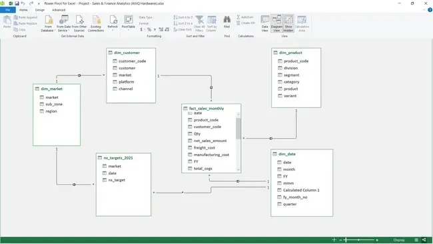
Task: Click Sort A to Z
Action: coord(183,17)
